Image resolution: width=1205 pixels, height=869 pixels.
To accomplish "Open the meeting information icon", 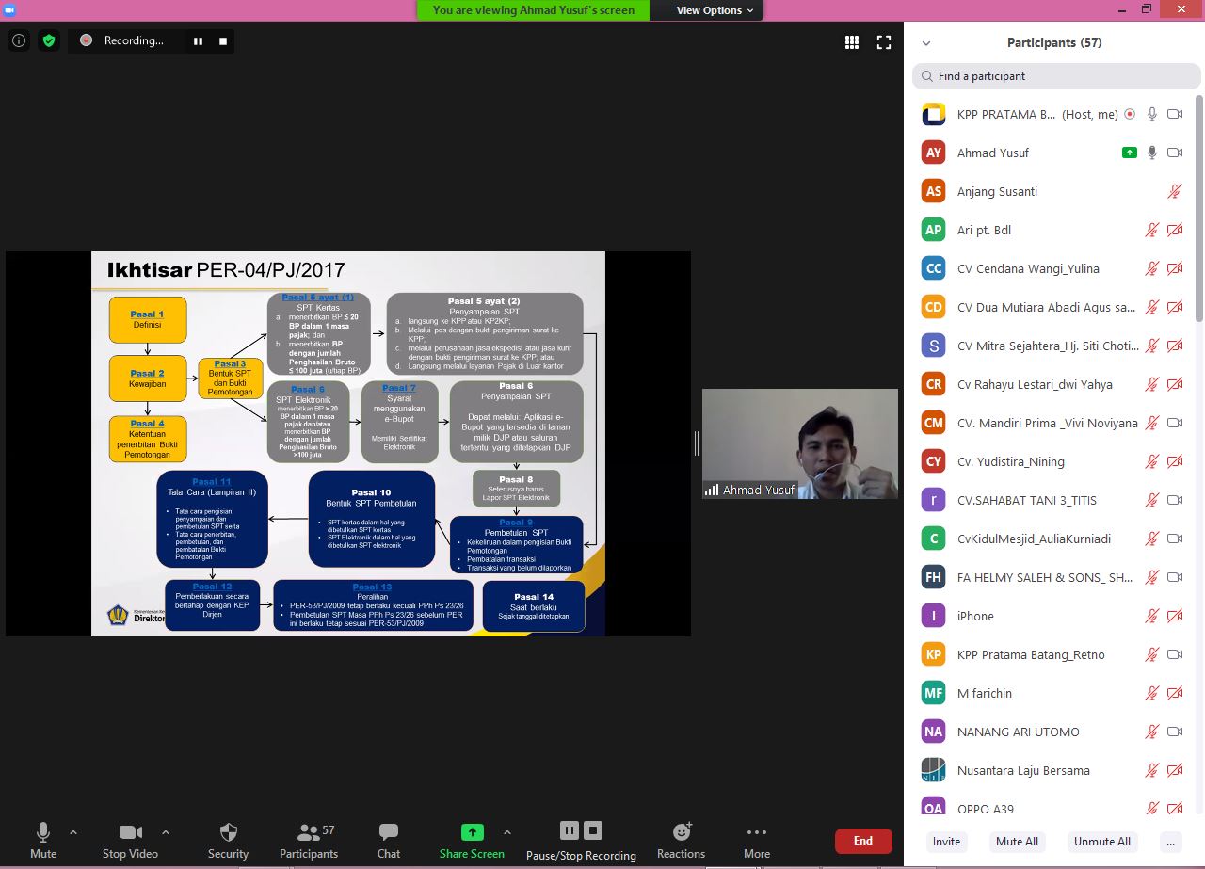I will tap(18, 40).
